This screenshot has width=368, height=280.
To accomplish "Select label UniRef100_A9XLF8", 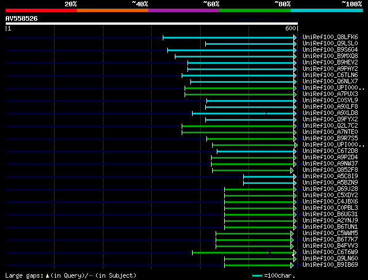I will (x=330, y=107).
